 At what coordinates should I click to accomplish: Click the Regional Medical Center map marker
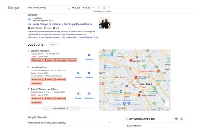159,71
